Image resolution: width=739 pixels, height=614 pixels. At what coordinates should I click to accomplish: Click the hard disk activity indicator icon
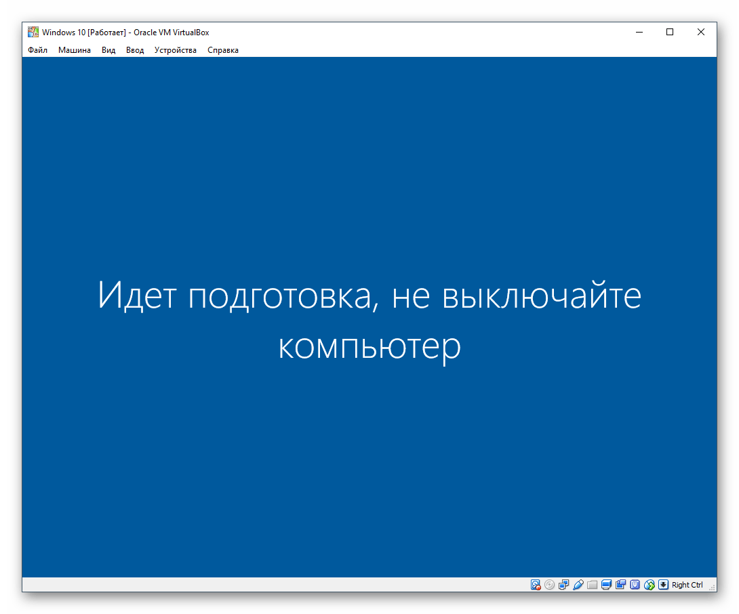pos(536,585)
